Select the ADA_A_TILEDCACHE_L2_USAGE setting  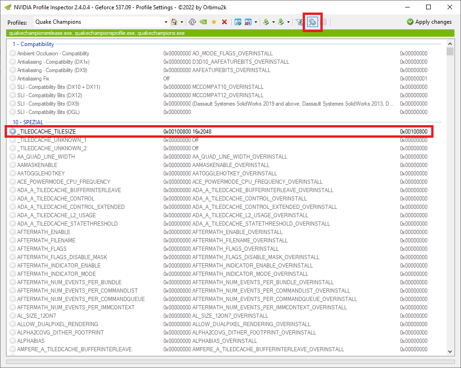click(56, 215)
